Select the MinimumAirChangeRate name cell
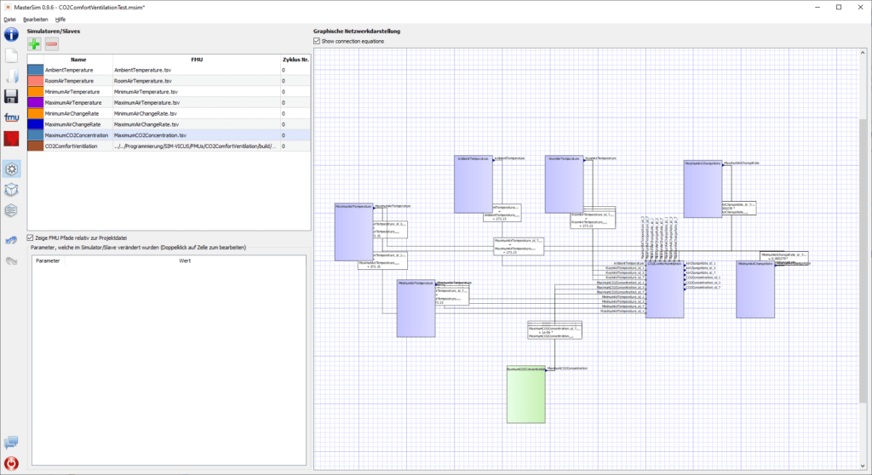872x475 pixels. pos(77,113)
